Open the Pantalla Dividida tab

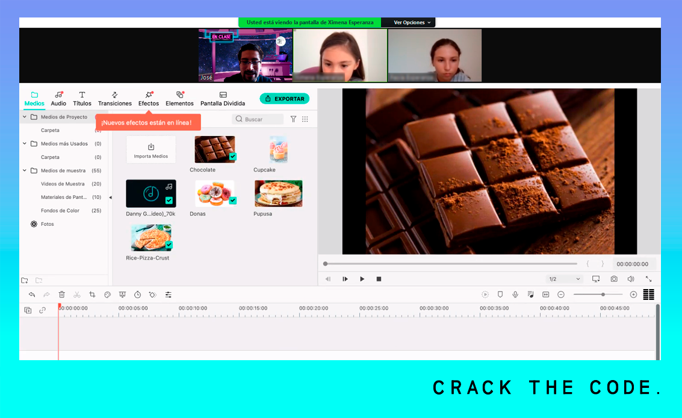[x=223, y=99]
